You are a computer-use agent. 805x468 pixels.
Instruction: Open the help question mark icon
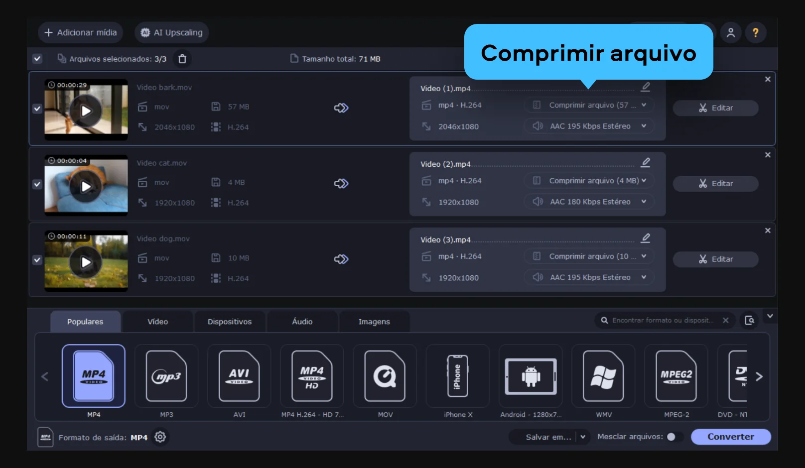(756, 32)
